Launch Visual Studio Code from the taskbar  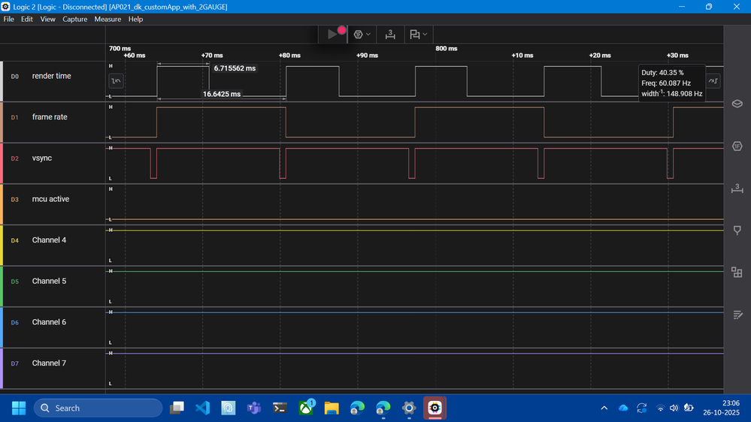[x=203, y=408]
